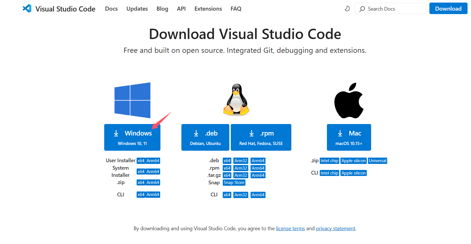
Task: Download the .rpm package for Red Hat
Action: click(x=261, y=137)
